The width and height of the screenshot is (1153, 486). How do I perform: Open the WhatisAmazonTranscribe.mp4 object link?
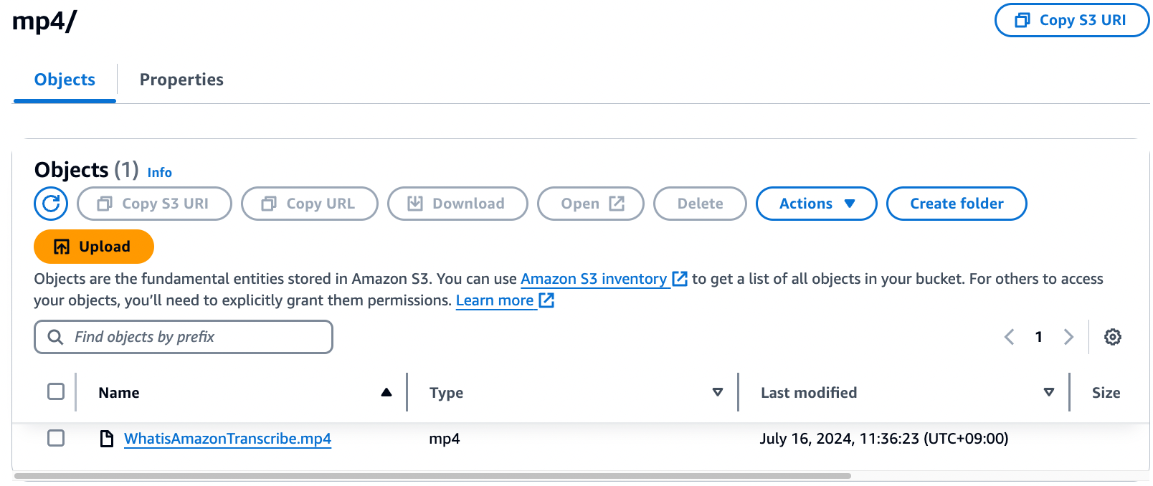[x=227, y=439]
